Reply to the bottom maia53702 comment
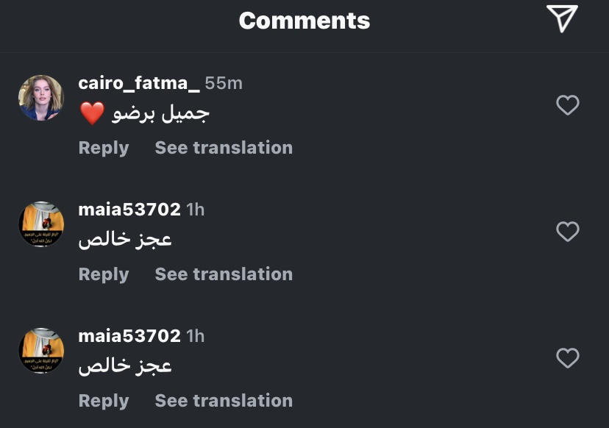Screen dimensions: 609x428 (104, 401)
